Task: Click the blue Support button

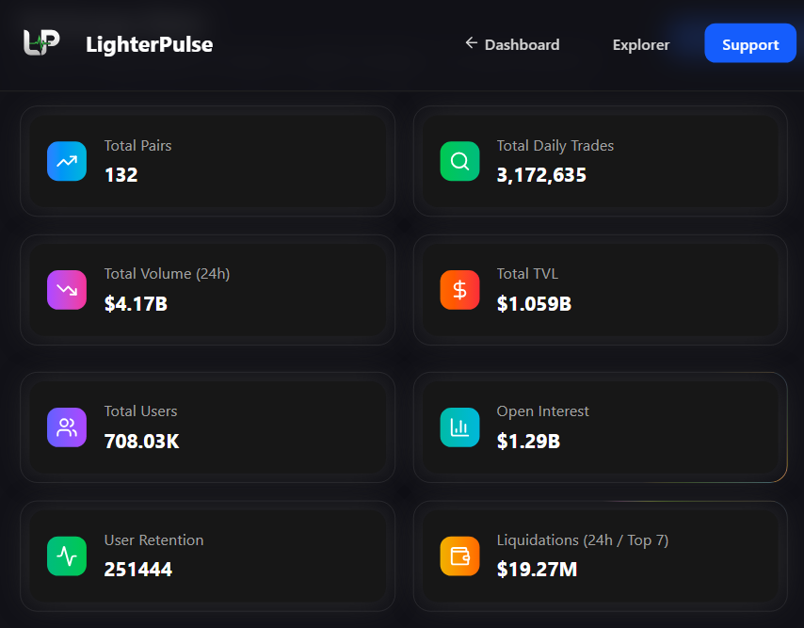Action: coord(750,43)
